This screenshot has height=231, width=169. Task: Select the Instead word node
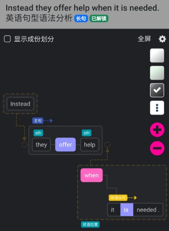(20, 104)
